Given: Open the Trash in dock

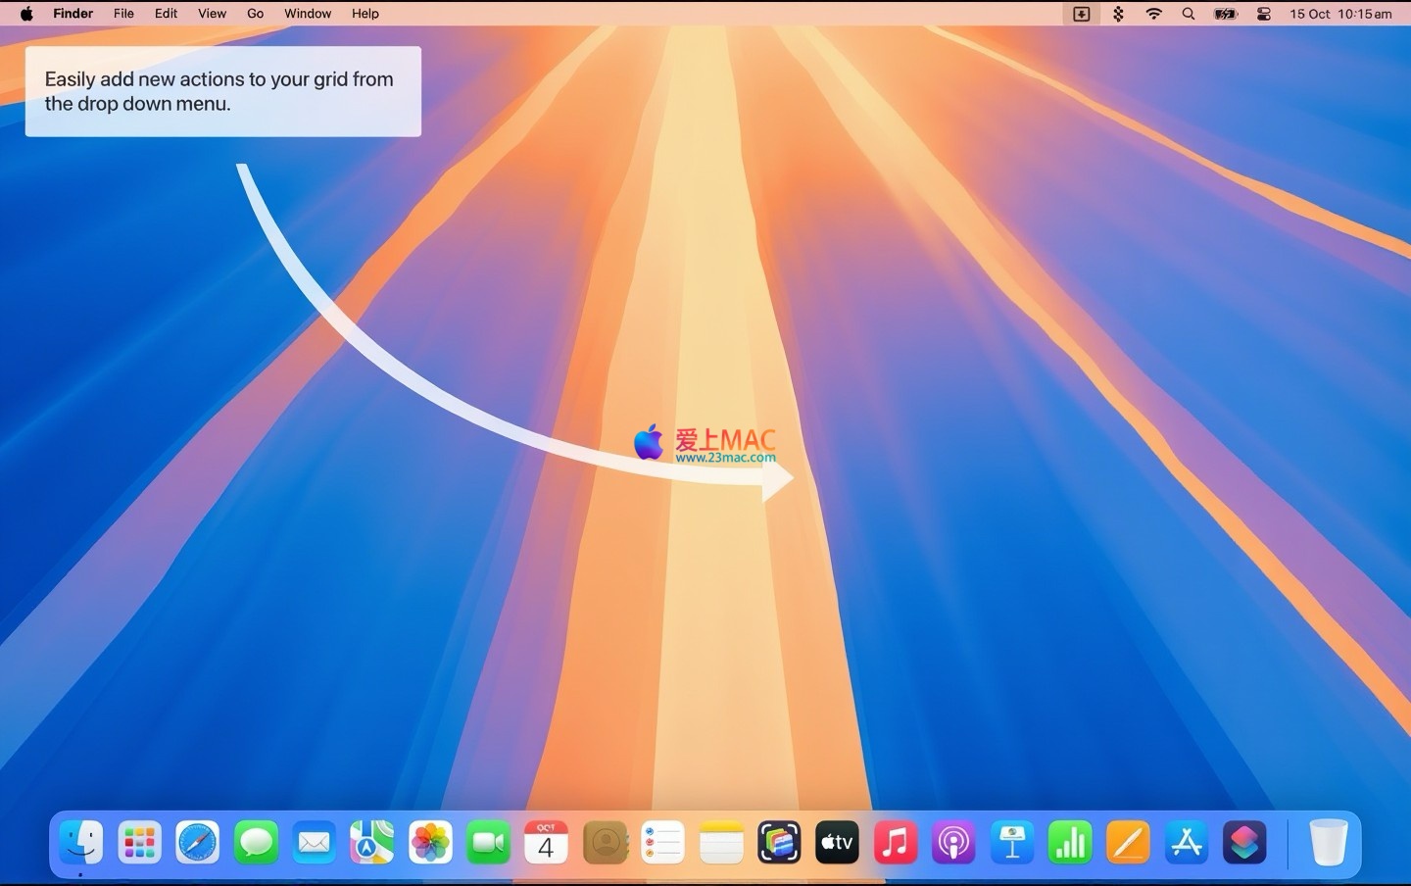Looking at the screenshot, I should tap(1328, 843).
